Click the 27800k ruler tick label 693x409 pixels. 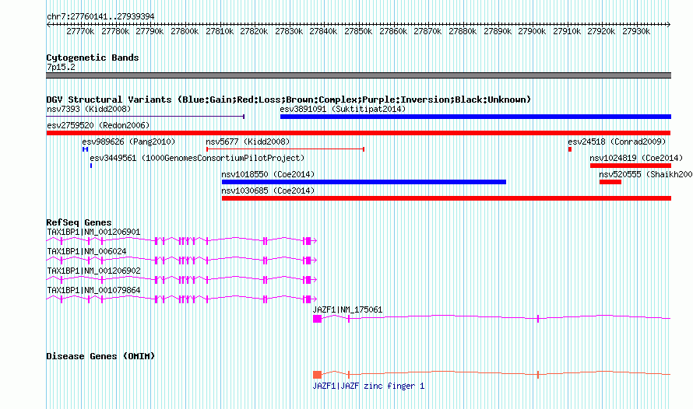click(x=185, y=32)
